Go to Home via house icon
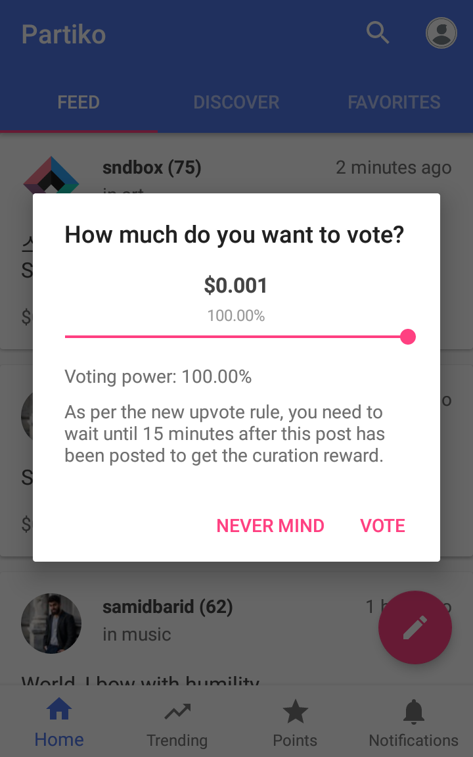The width and height of the screenshot is (473, 757). click(59, 711)
